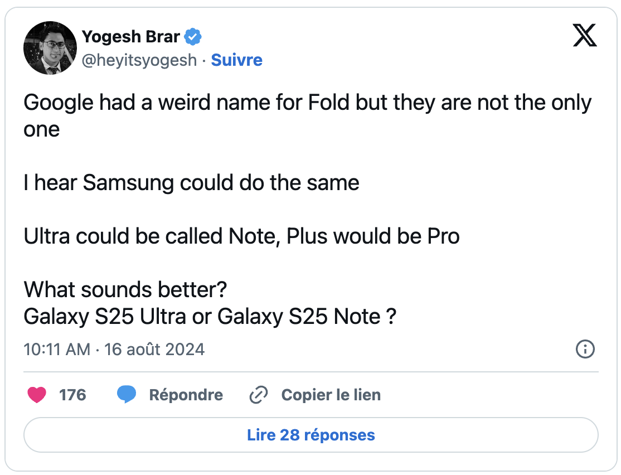Like the tweet with heart icon
This screenshot has width=621, height=475.
[37, 395]
